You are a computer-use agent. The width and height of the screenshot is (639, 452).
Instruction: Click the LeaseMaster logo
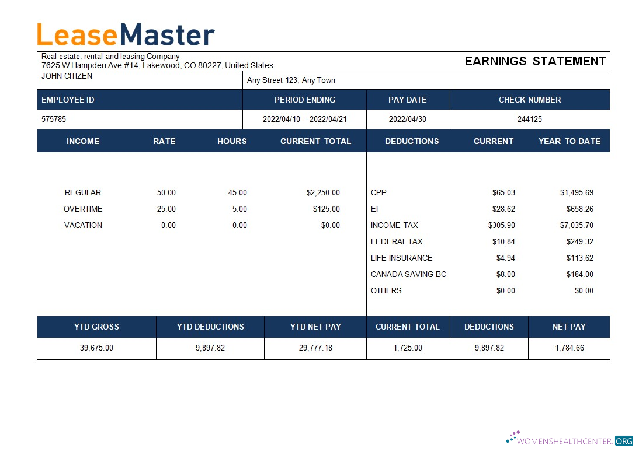pos(124,35)
